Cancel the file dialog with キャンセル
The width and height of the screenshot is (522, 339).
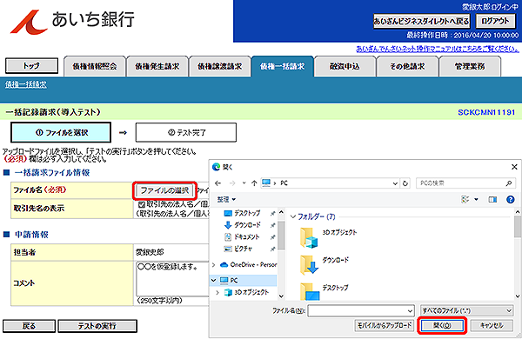coord(492,325)
